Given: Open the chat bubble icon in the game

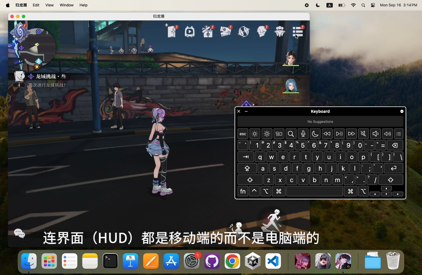Looking at the screenshot, I should [x=20, y=233].
